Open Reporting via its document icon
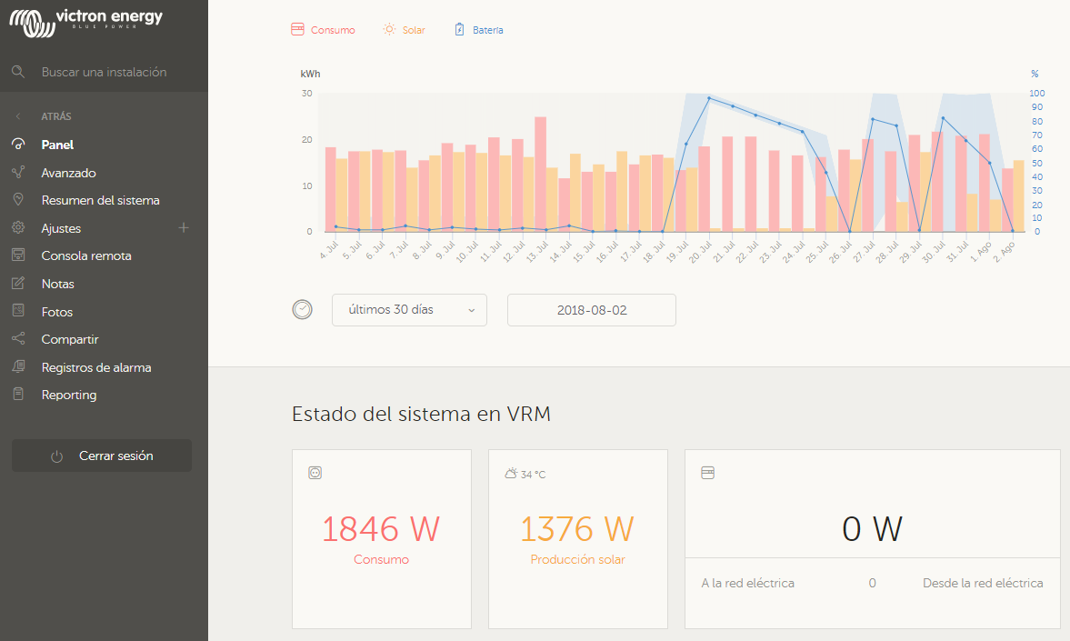 point(18,395)
